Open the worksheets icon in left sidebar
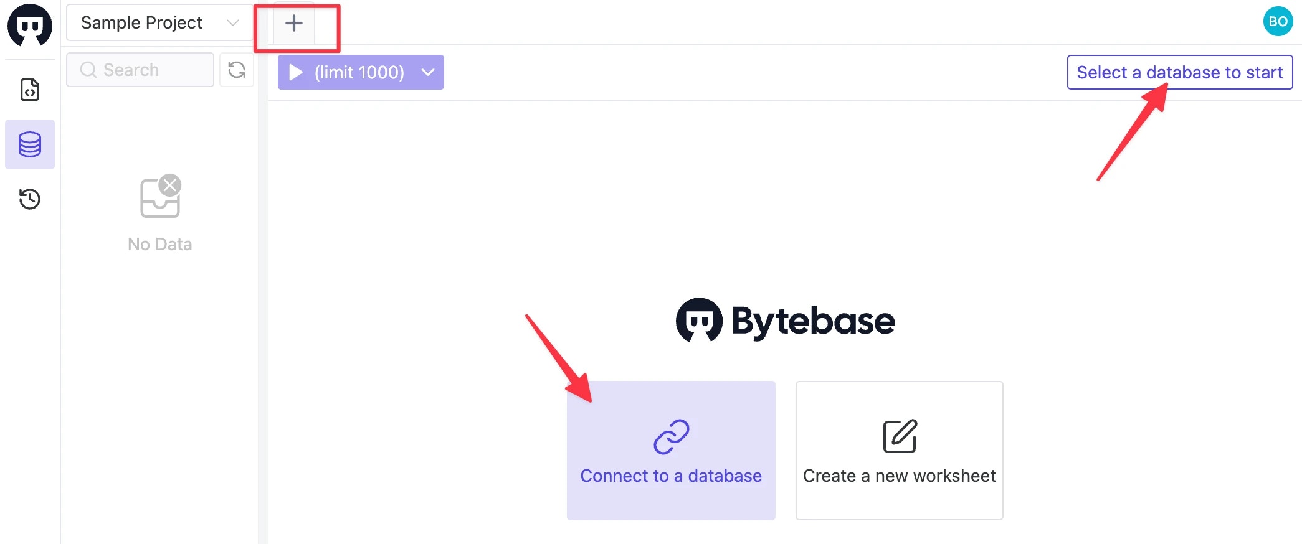1302x544 pixels. 30,90
